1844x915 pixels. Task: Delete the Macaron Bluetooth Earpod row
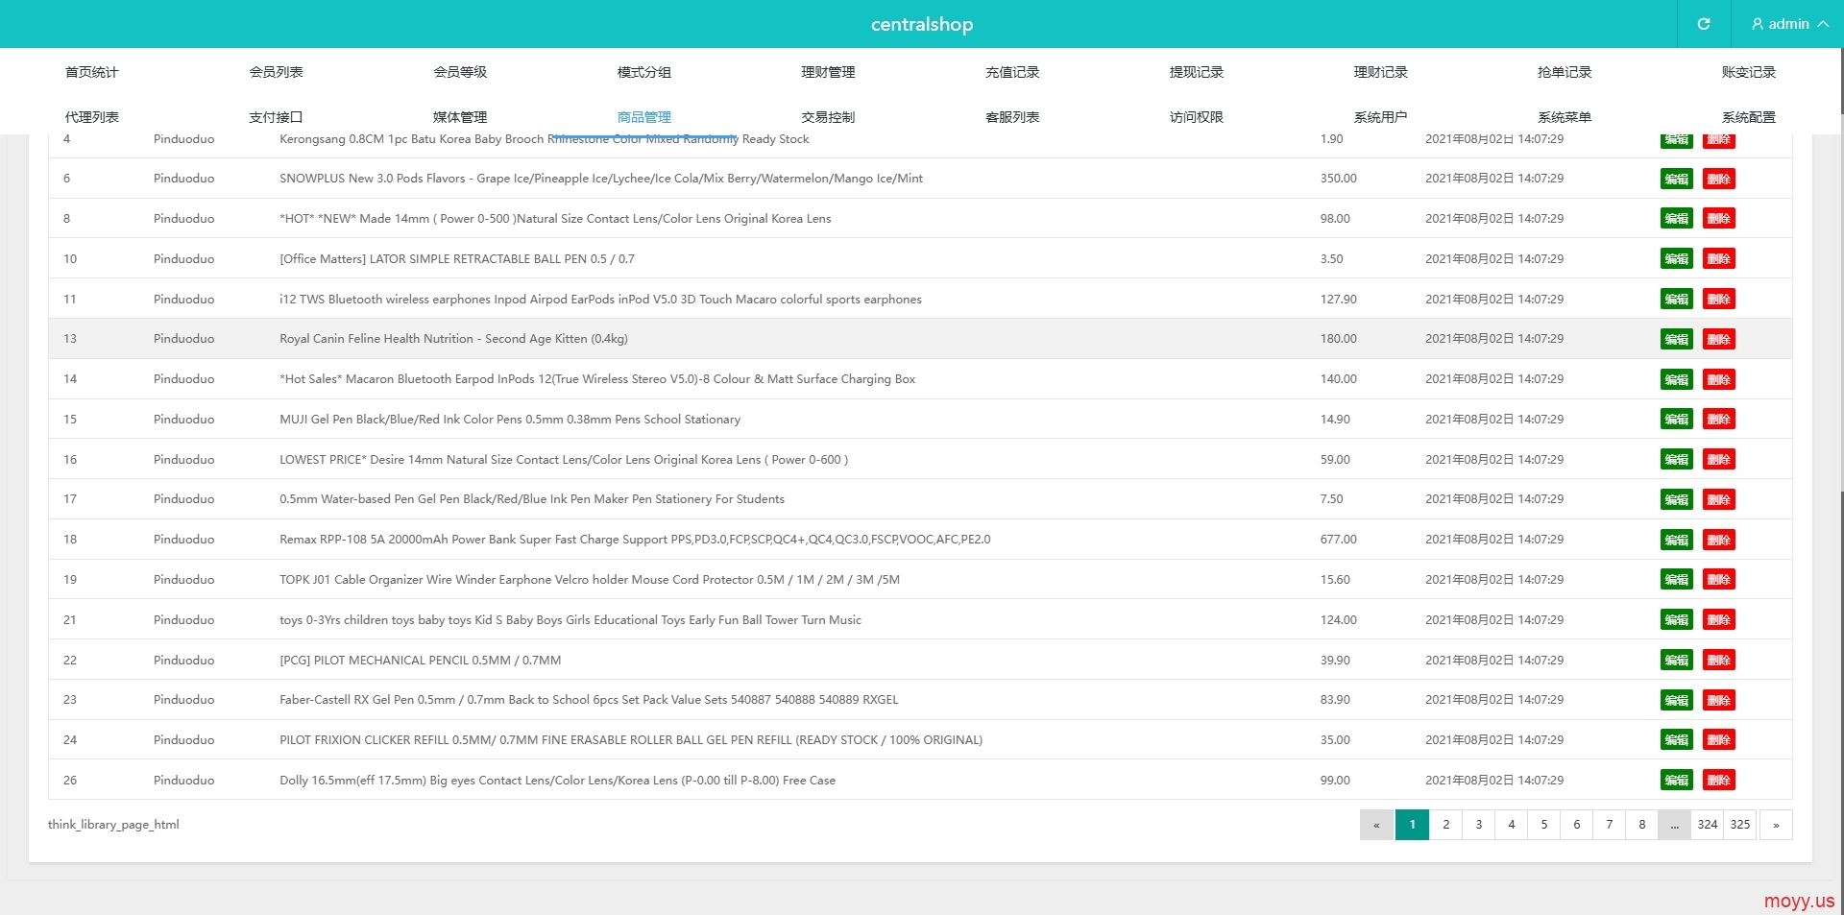[1719, 379]
